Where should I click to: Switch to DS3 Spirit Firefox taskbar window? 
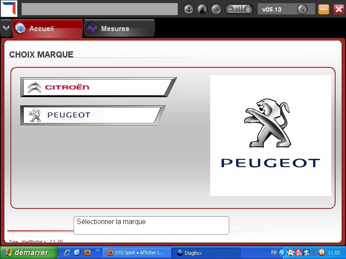[x=137, y=253]
